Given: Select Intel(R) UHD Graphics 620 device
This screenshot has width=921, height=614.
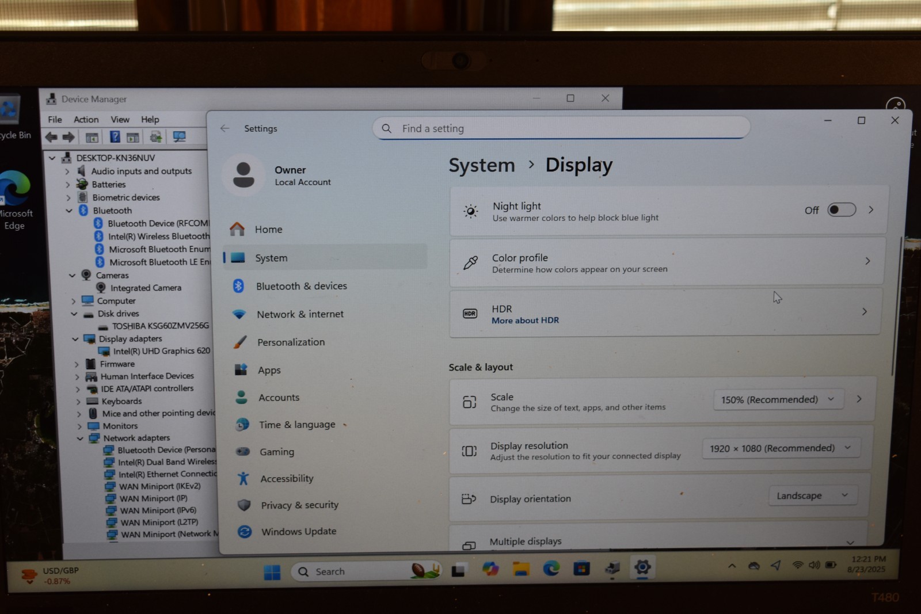Looking at the screenshot, I should (155, 351).
